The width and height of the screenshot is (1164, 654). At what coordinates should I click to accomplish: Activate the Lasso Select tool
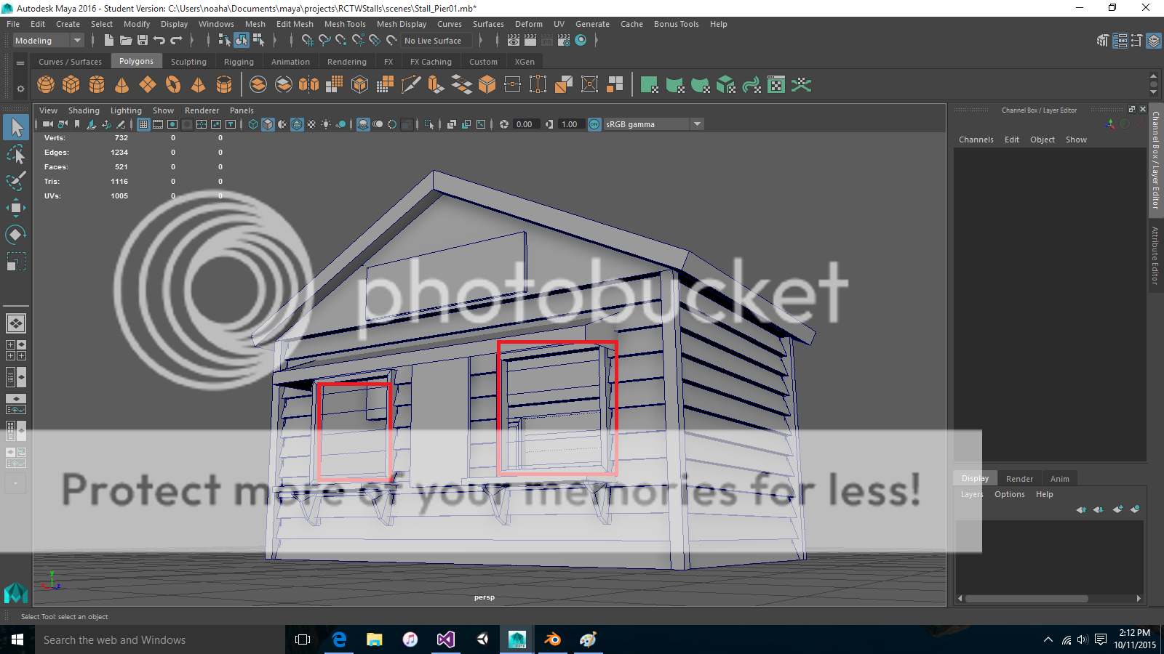coord(16,155)
